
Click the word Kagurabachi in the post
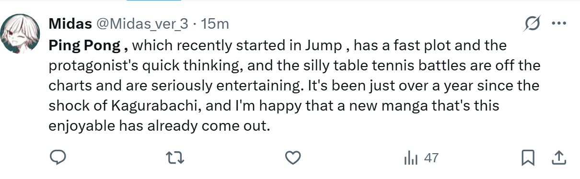151,106
